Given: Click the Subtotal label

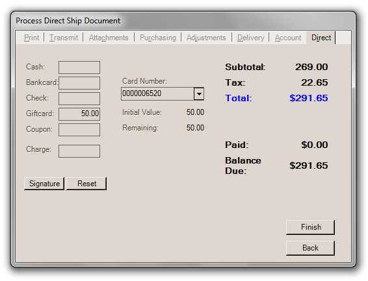Looking at the screenshot, I should pyautogui.click(x=245, y=67).
